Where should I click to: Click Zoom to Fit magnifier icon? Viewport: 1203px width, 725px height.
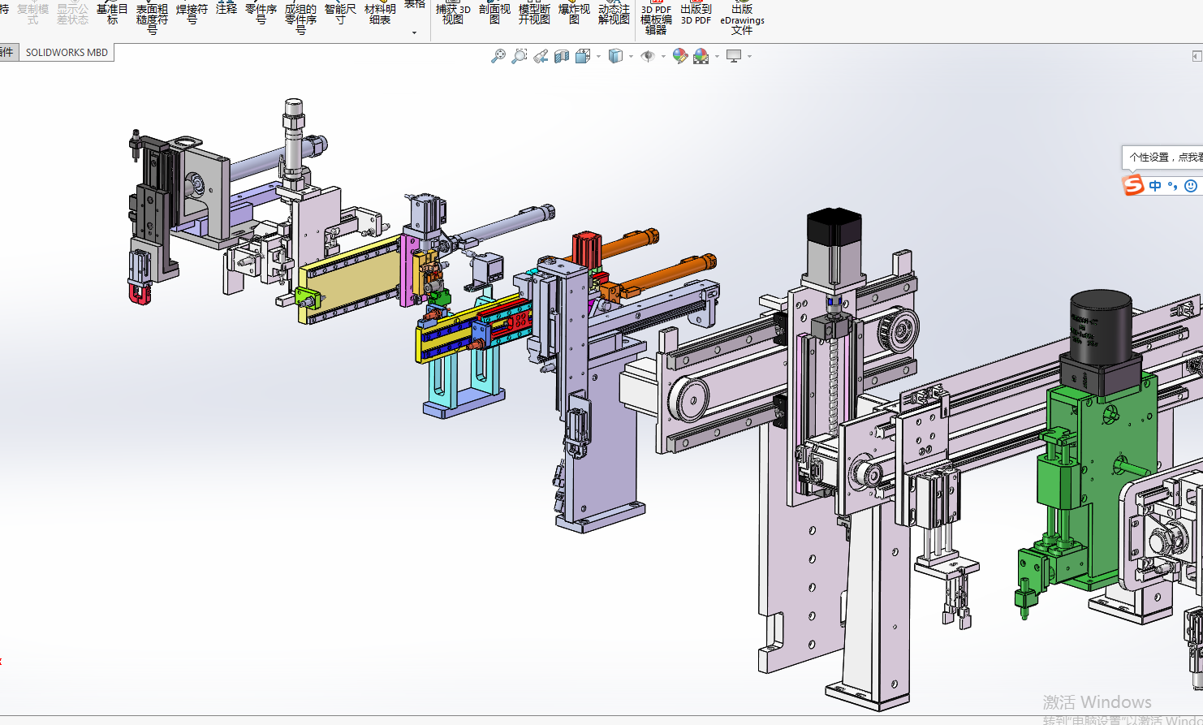click(498, 56)
